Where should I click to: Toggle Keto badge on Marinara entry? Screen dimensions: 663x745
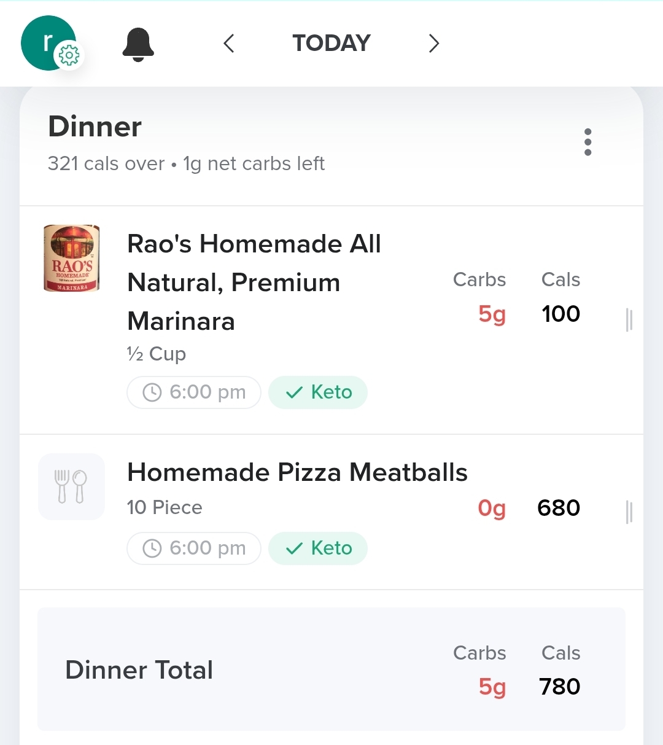pos(318,392)
